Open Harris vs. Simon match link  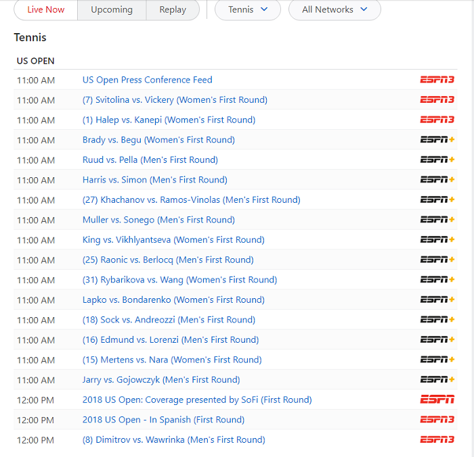155,180
